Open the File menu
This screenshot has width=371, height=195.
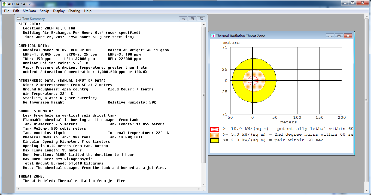point(7,11)
